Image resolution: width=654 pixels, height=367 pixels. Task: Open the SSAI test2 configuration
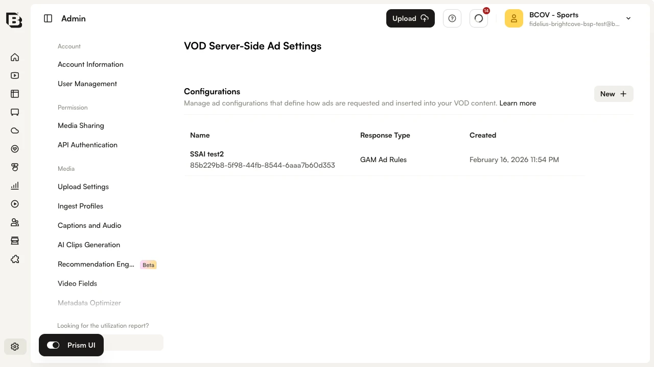pyautogui.click(x=207, y=154)
